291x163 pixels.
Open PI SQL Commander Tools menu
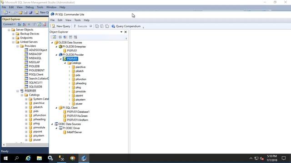point(77,20)
